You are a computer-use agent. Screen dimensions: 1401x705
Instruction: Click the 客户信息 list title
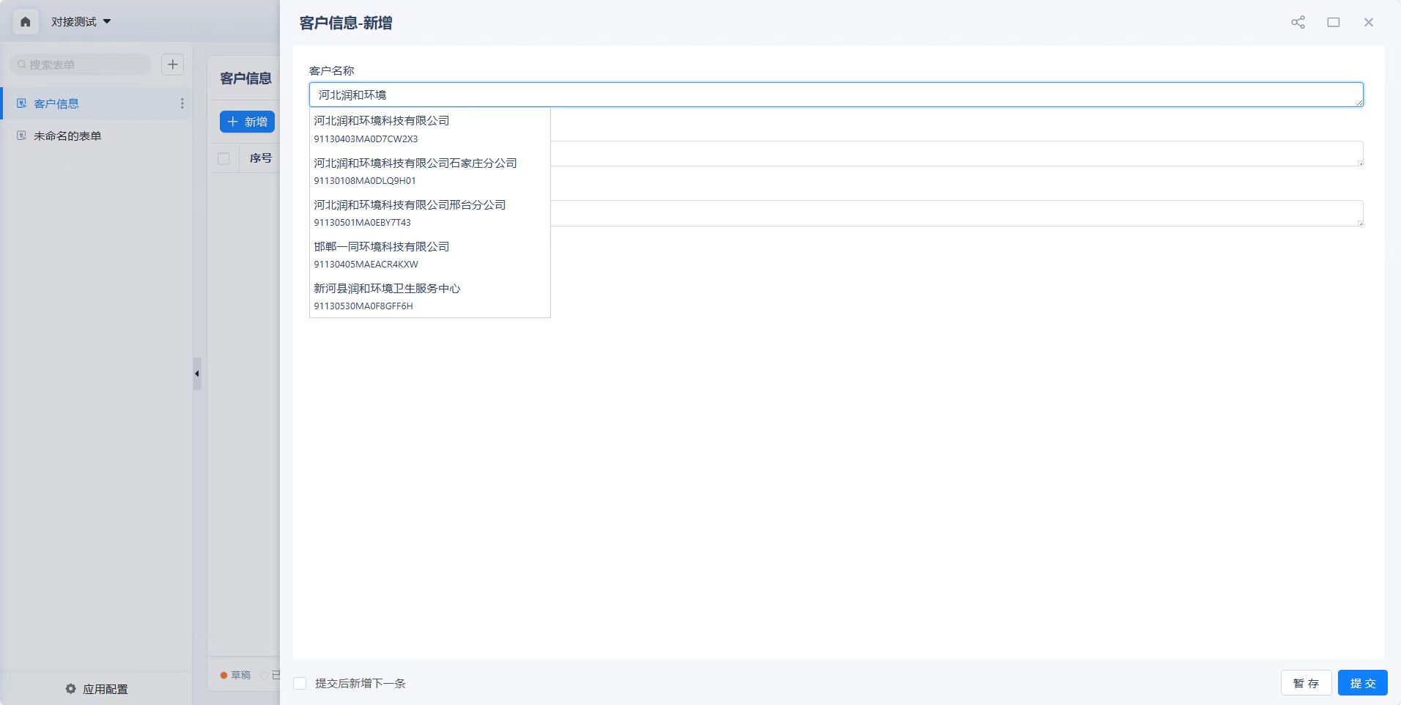(245, 78)
